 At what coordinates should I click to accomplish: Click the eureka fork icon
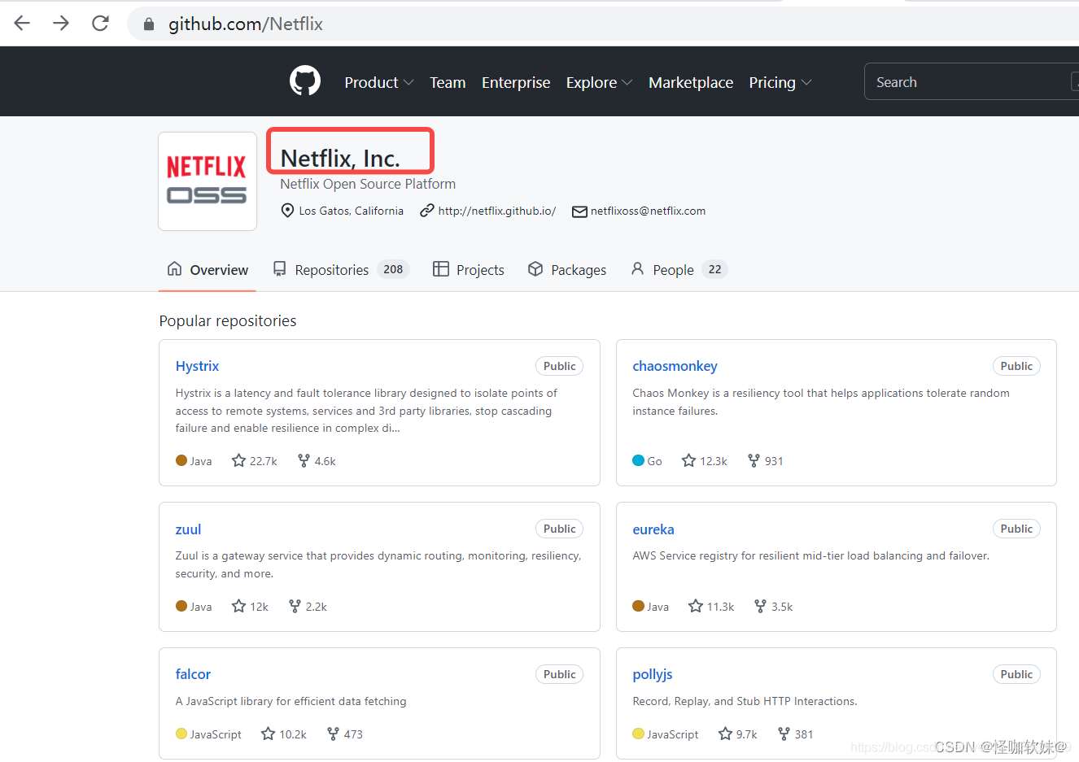760,607
